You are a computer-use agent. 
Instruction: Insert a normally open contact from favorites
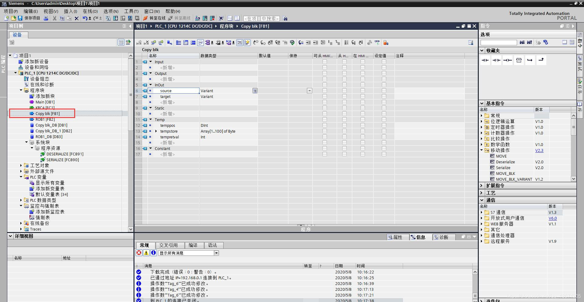tap(485, 60)
